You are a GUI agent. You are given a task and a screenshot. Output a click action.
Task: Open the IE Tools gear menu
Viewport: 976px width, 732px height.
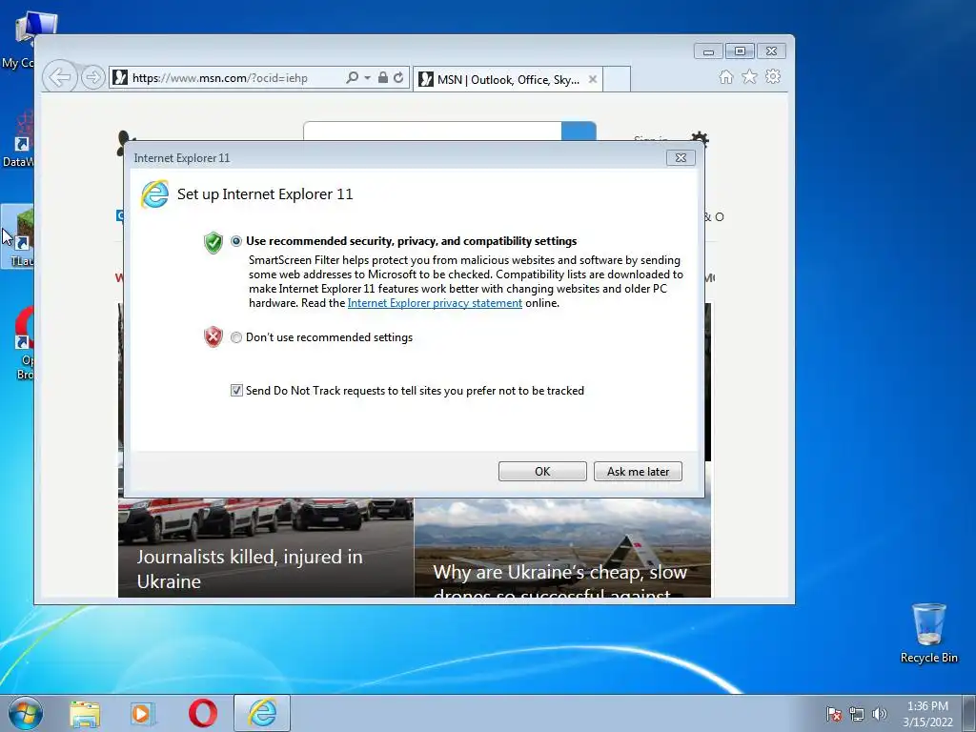pyautogui.click(x=773, y=76)
